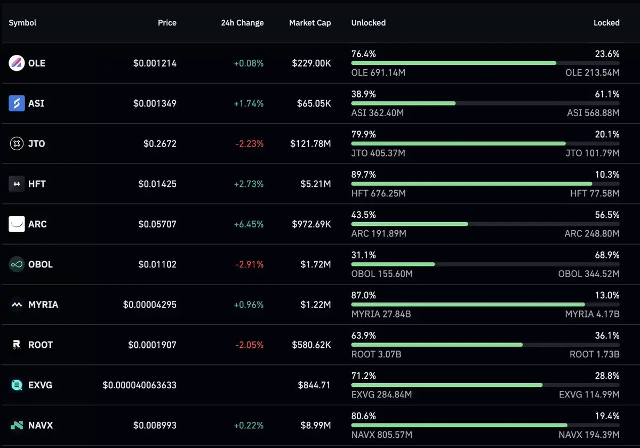Image resolution: width=640 pixels, height=448 pixels.
Task: Select the JTO price $0.2672
Action: 160,143
